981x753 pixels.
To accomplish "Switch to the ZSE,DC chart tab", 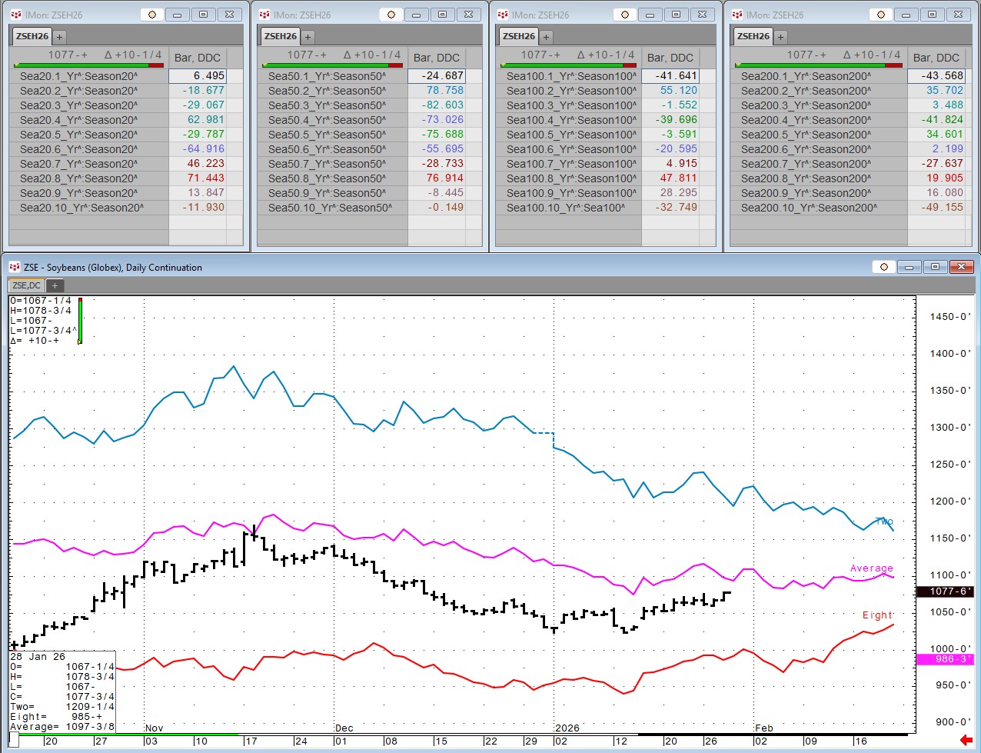I will tap(25, 285).
